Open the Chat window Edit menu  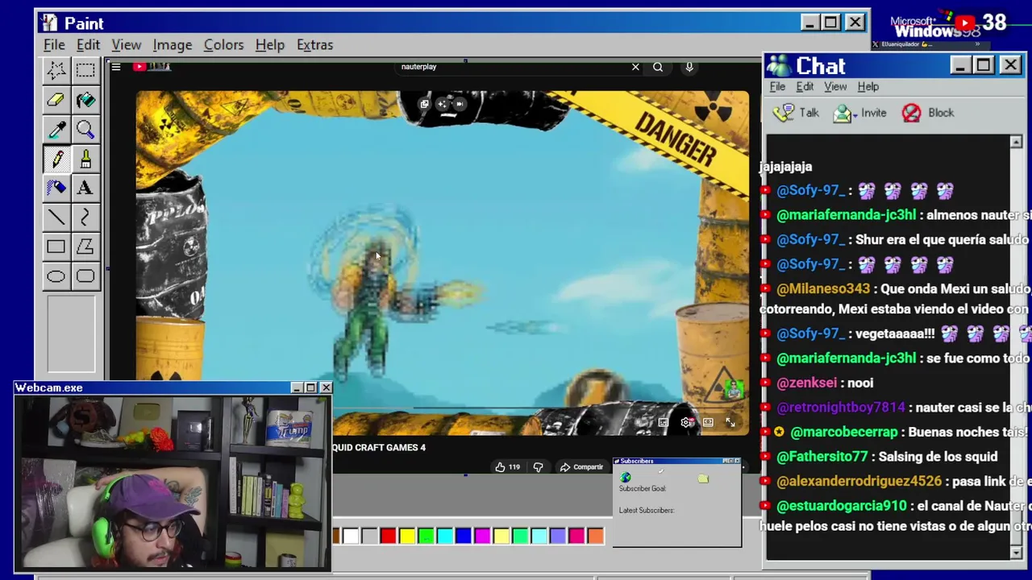[805, 87]
